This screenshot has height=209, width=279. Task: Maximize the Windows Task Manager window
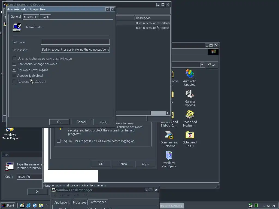point(151,190)
